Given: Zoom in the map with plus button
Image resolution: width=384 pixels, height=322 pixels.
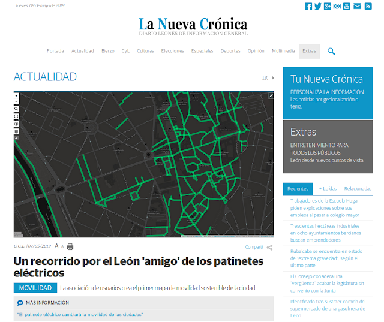Looking at the screenshot, I should (16, 96).
